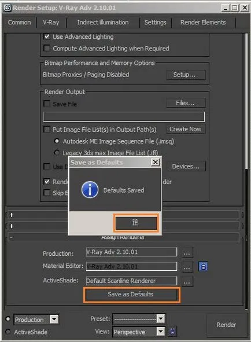Choose Production renderer with ... button
251x342 pixels.
point(187,253)
